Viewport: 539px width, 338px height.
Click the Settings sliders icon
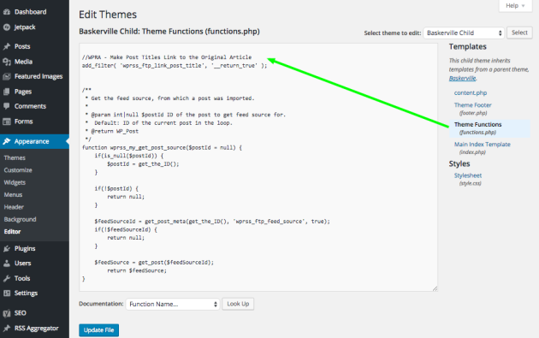[7, 294]
